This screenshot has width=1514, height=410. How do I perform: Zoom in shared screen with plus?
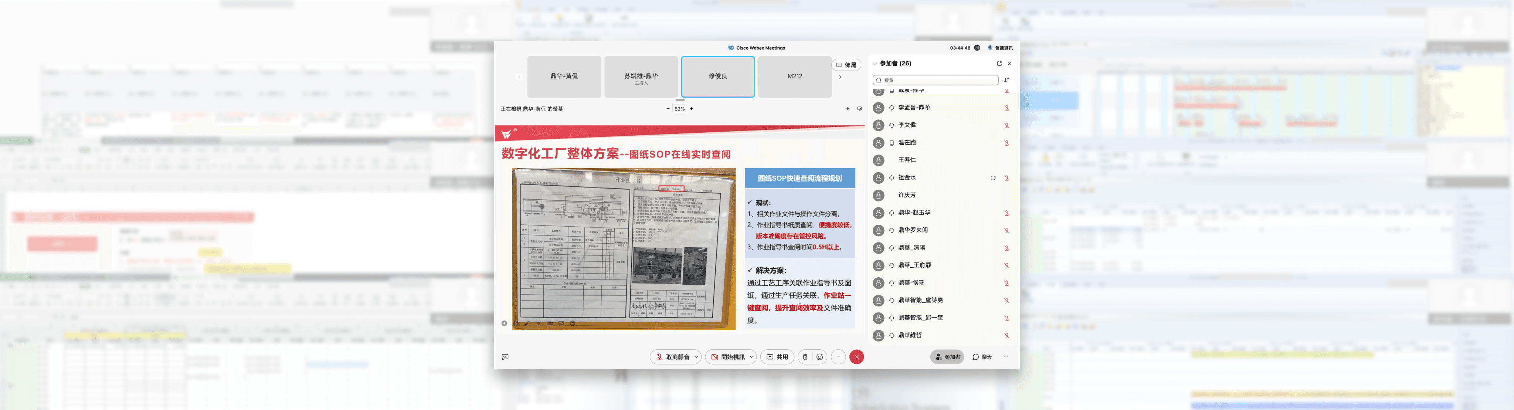coord(691,109)
